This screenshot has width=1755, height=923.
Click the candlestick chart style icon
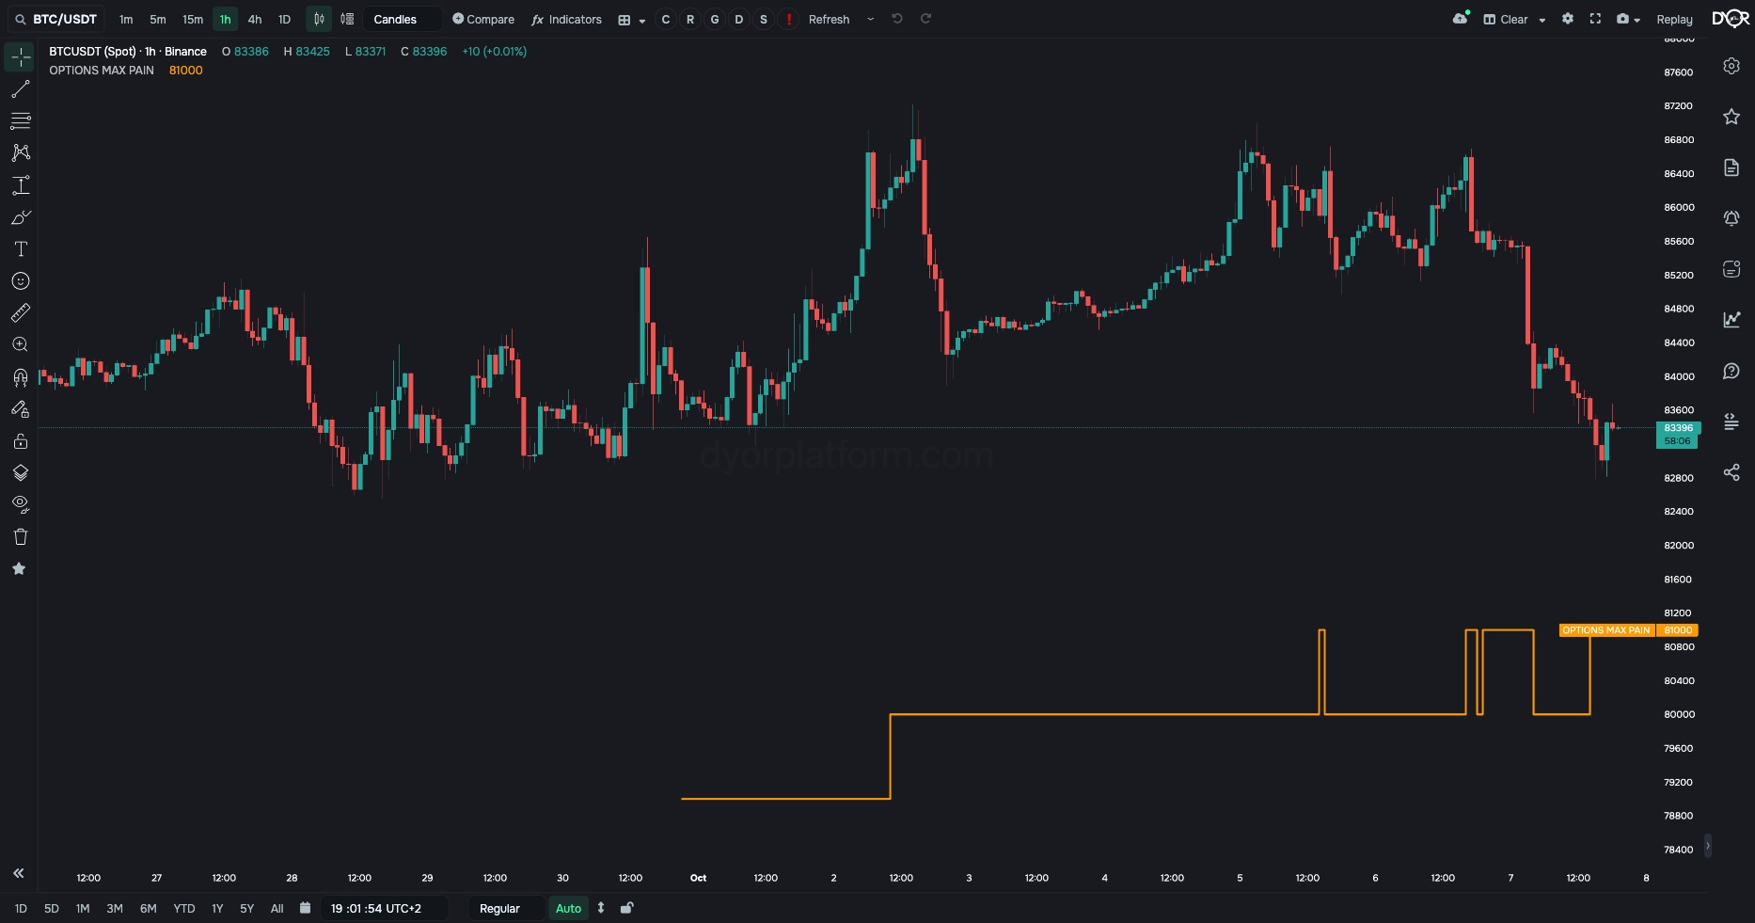point(319,19)
